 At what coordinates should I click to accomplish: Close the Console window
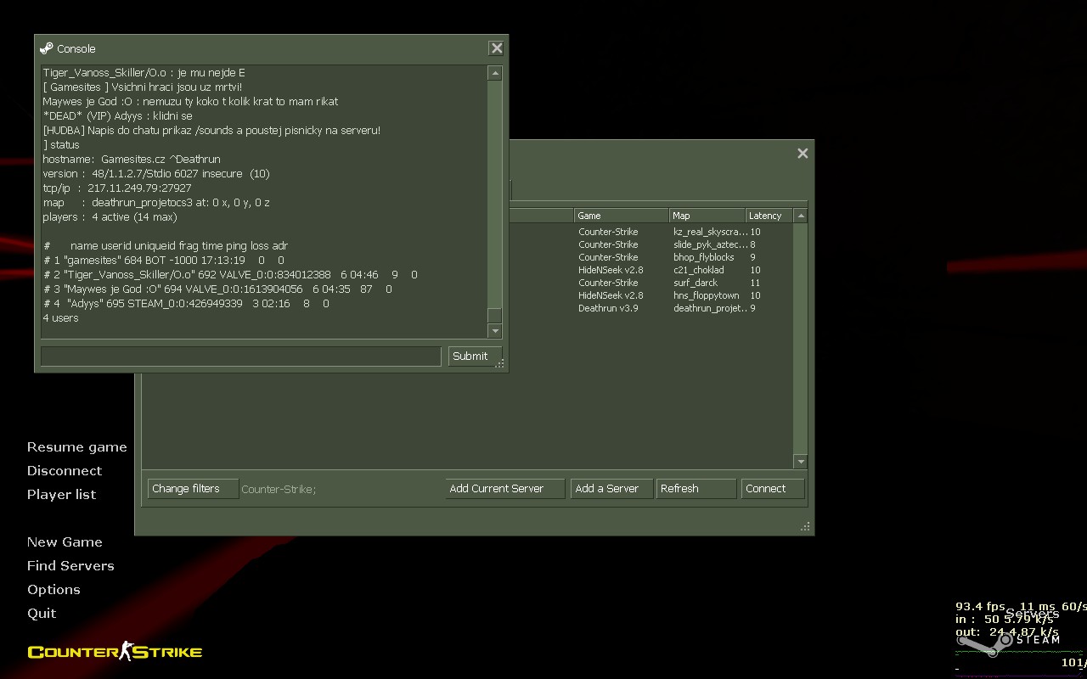coord(497,48)
